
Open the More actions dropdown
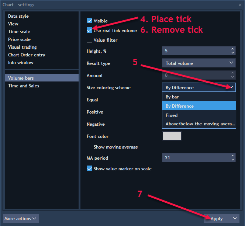pyautogui.click(x=21, y=219)
